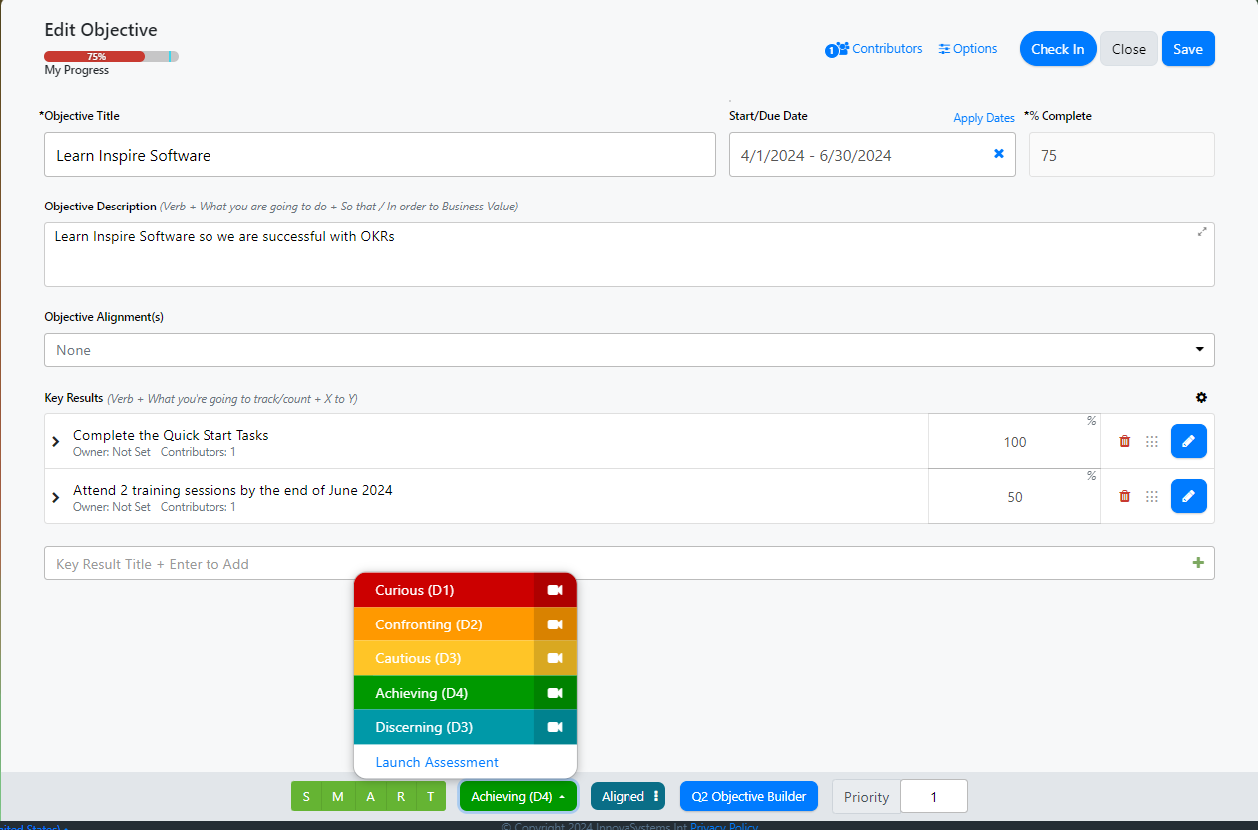Delete the Attend 2 training sessions key result

[x=1125, y=496]
